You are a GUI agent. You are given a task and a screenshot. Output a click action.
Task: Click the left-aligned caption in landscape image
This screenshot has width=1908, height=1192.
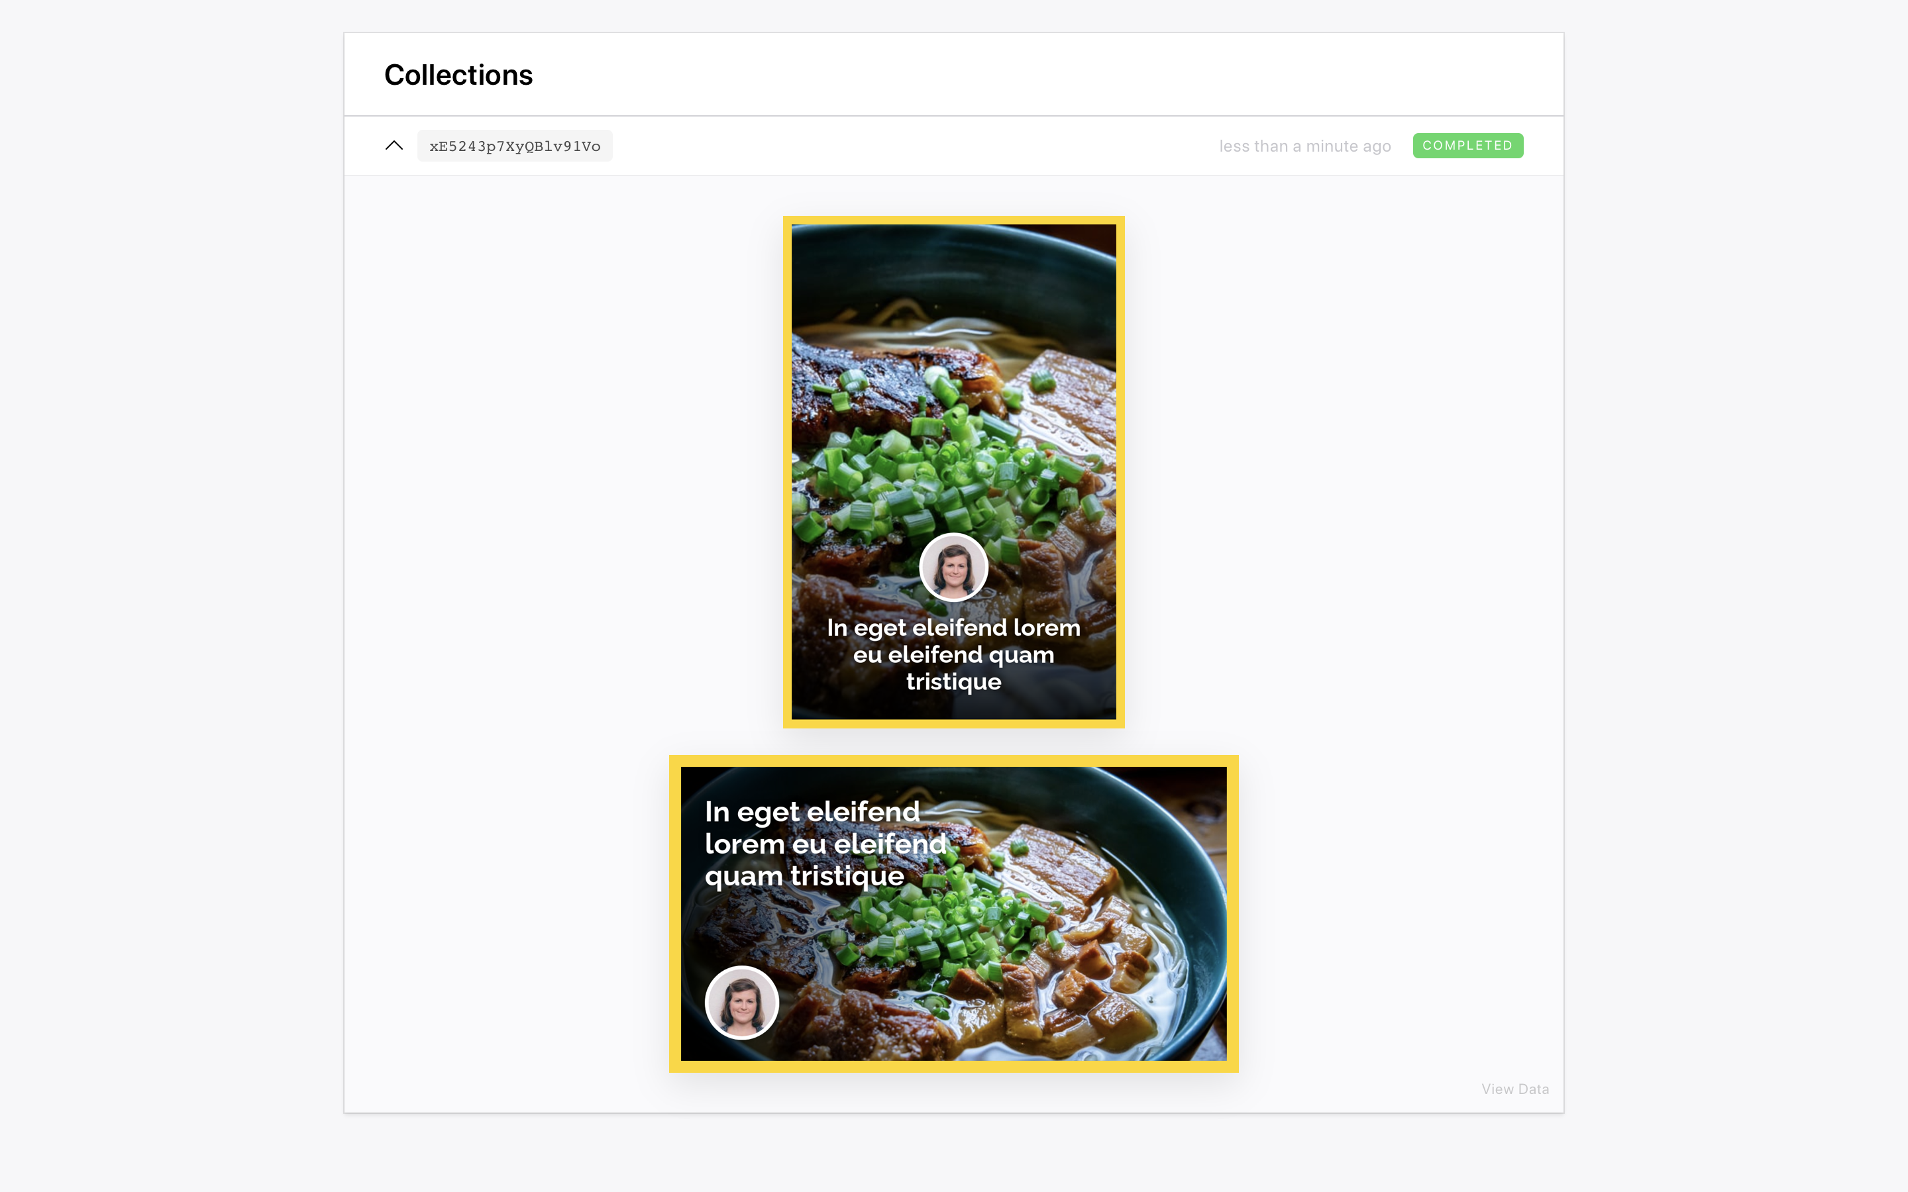pos(825,844)
